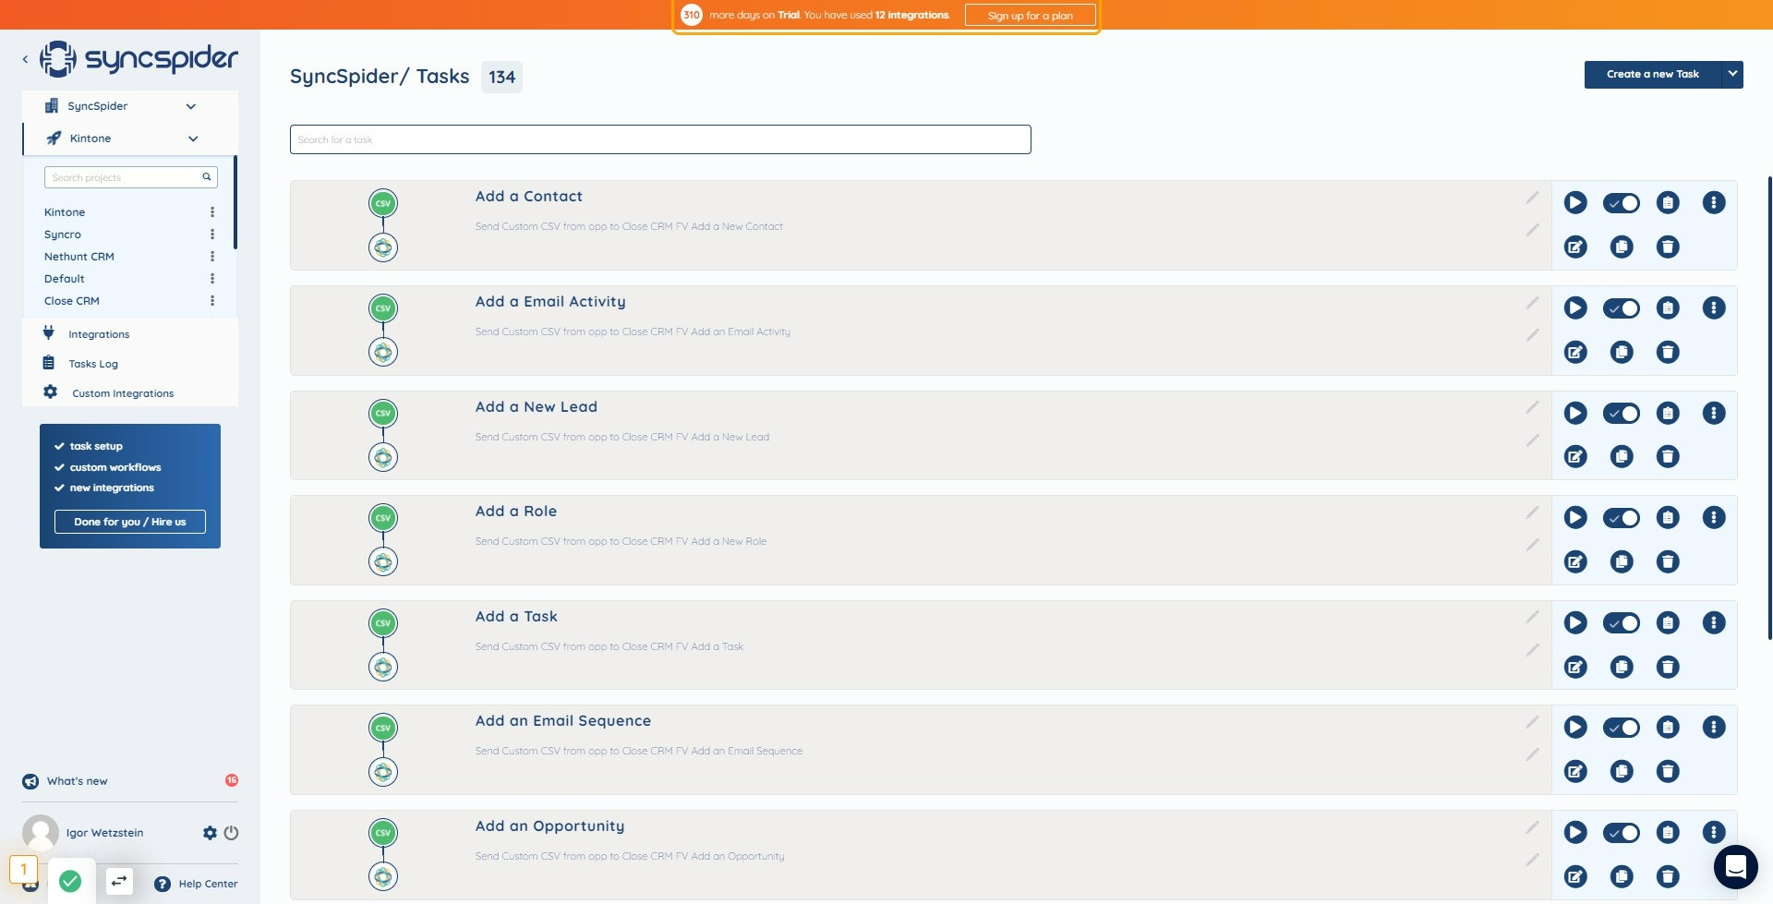Edit the Add a New Lead task
The height and width of the screenshot is (904, 1773).
click(x=1575, y=456)
